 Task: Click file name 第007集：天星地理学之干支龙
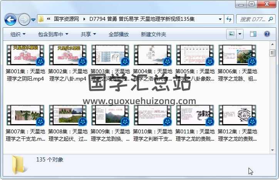[x=25, y=135]
